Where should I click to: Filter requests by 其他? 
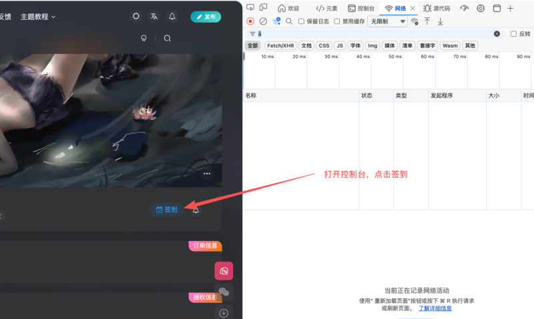[x=470, y=45]
